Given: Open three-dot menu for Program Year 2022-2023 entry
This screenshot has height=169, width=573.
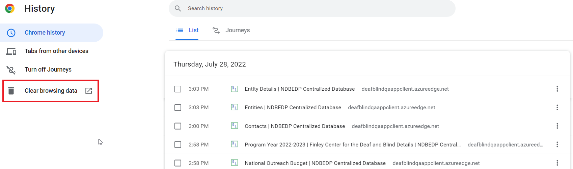Looking at the screenshot, I should [x=557, y=144].
